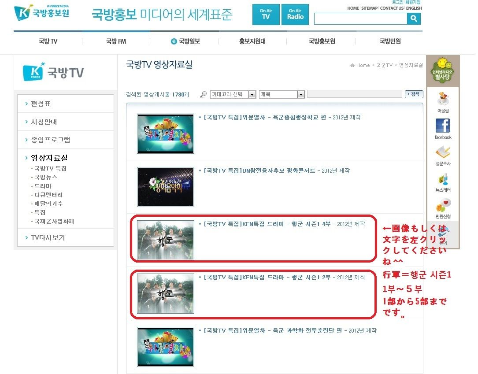Click the 검색 button beside the video search field
The width and height of the screenshot is (478, 374).
[414, 94]
